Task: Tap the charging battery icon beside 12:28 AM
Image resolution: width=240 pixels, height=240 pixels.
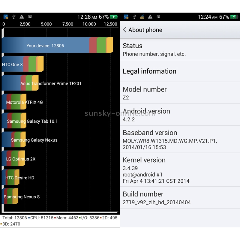Action: pyautogui.click(x=114, y=17)
